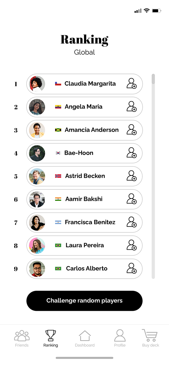This screenshot has width=169, height=367.
Task: Add Claudia Margarita as a friend
Action: [x=131, y=84]
